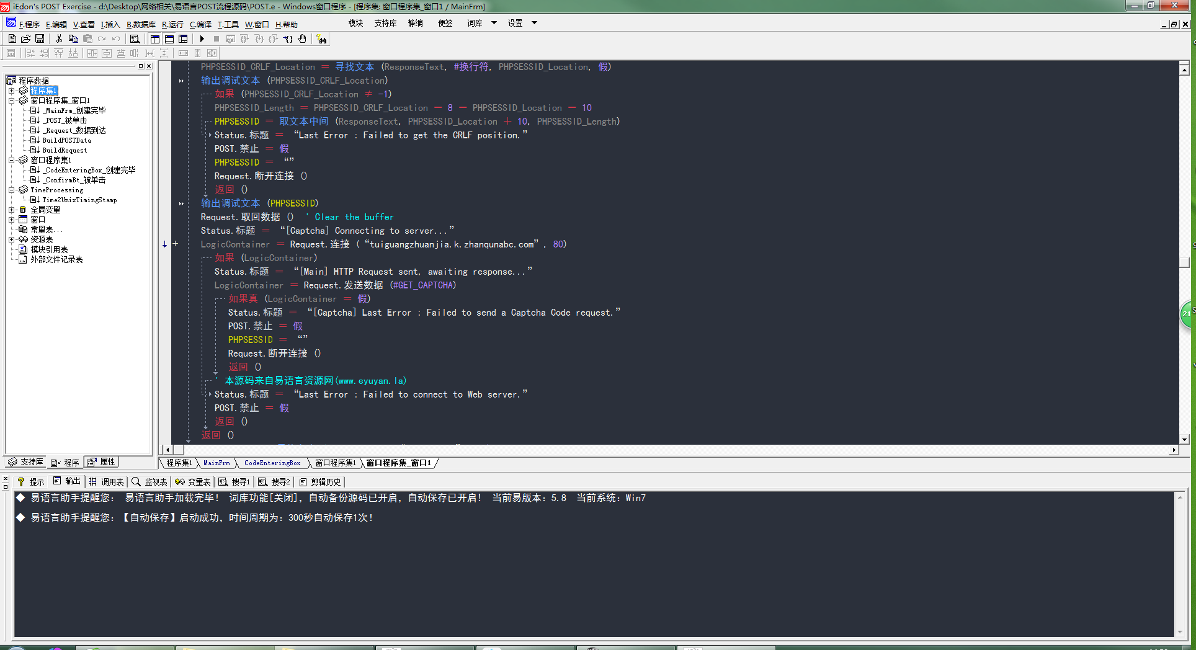Float the program tree panel
Screen dimensions: 1196x650
pyautogui.click(x=141, y=66)
